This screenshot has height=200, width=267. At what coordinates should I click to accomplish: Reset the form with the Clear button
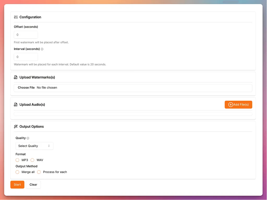coord(33,185)
